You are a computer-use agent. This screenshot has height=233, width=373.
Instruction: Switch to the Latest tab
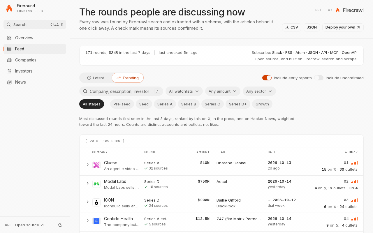[x=96, y=78]
